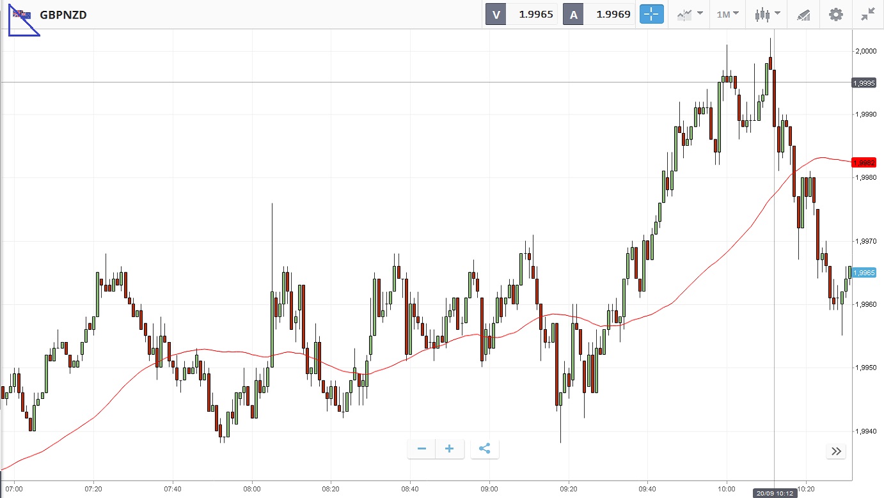
Task: Zoom out the chart with minus button
Action: coord(422,449)
